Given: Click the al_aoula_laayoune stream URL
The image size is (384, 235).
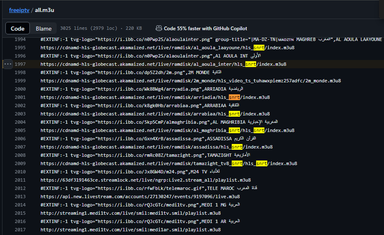Looking at the screenshot, I should click(168, 48).
